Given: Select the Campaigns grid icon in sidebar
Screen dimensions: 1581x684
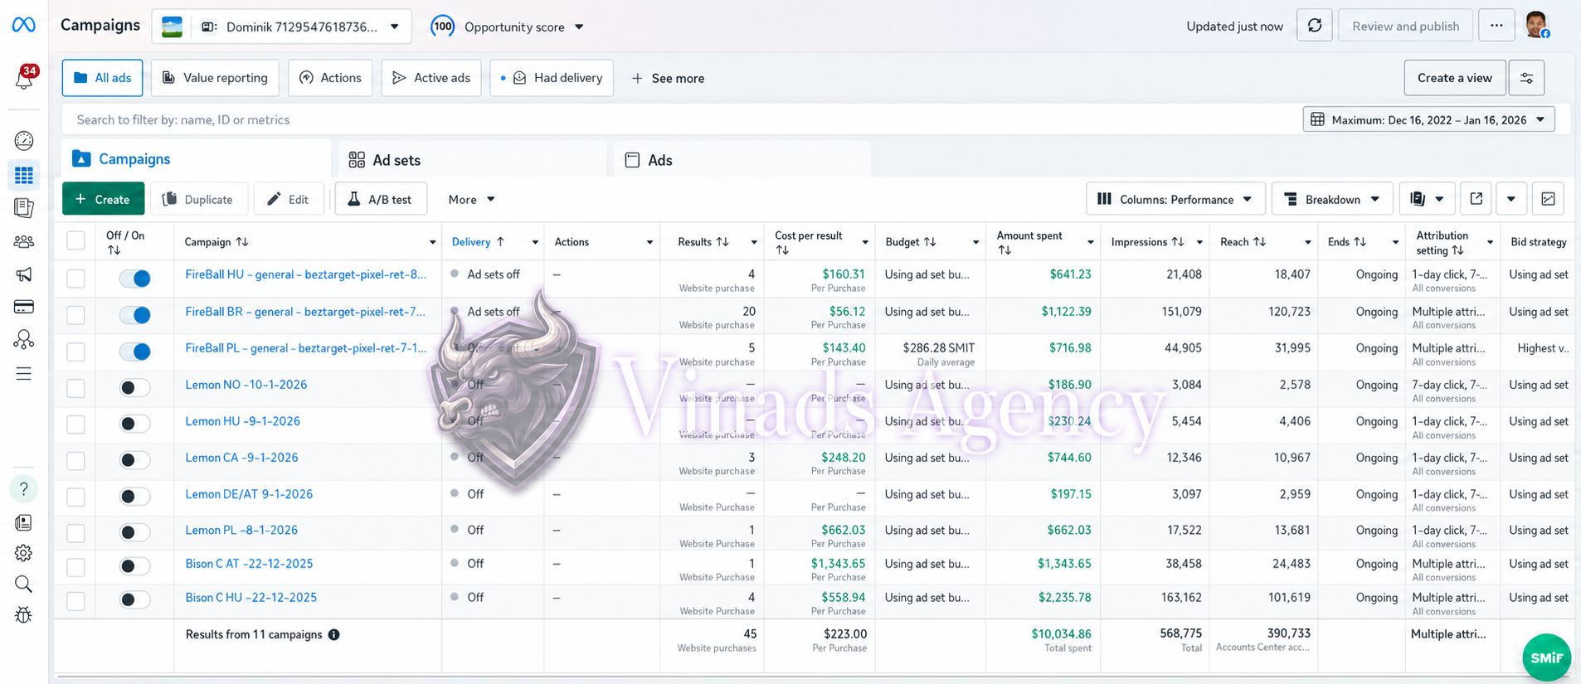Looking at the screenshot, I should click(24, 175).
